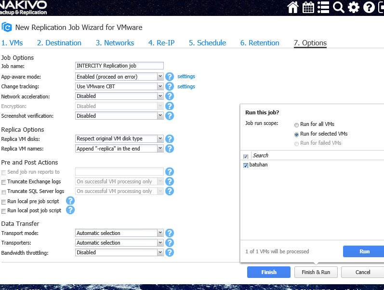Click help icon beside Bandwidth throttling
This screenshot has width=384, height=290.
170,252
